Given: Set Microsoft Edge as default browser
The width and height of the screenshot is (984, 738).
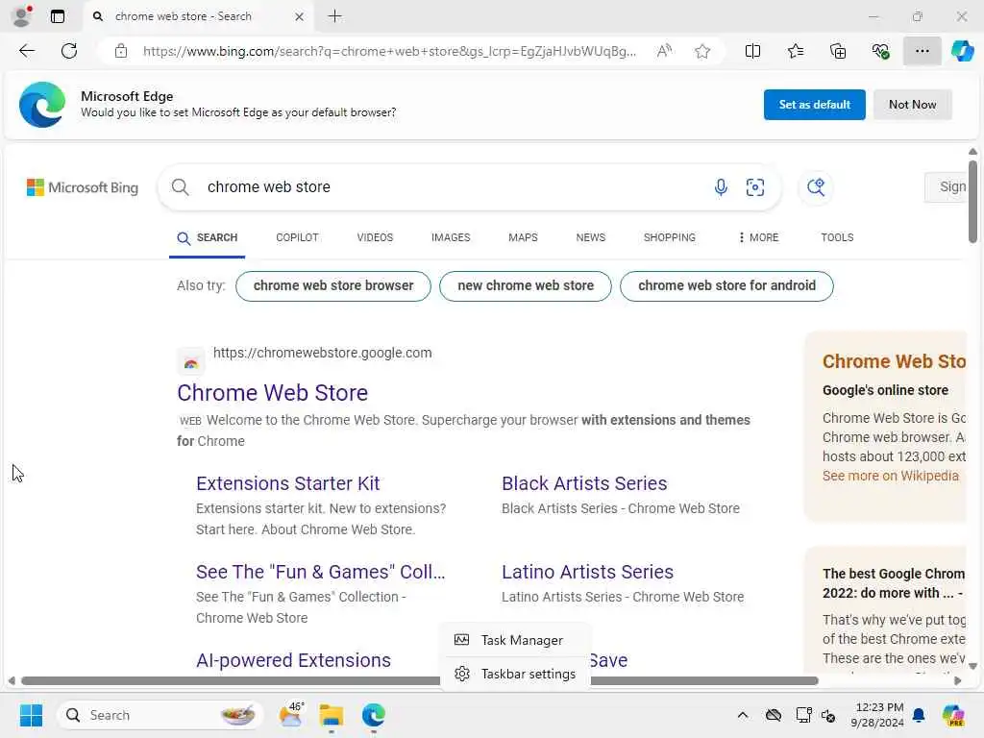Looking at the screenshot, I should click(814, 105).
